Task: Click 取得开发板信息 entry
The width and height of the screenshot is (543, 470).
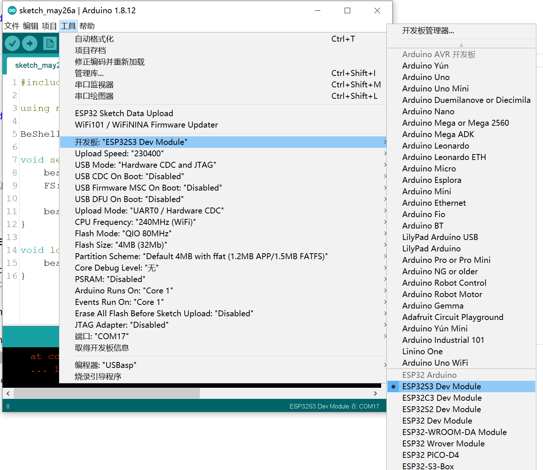Action: coord(223,348)
